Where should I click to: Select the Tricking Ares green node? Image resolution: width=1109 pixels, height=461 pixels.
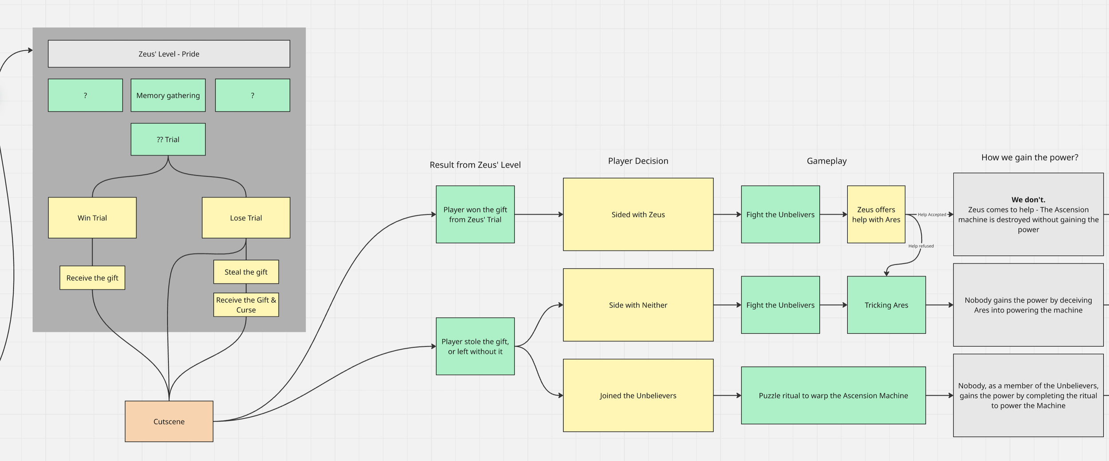tap(886, 305)
